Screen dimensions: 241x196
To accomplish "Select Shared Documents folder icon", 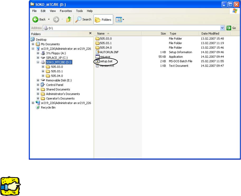I will click(43, 89).
